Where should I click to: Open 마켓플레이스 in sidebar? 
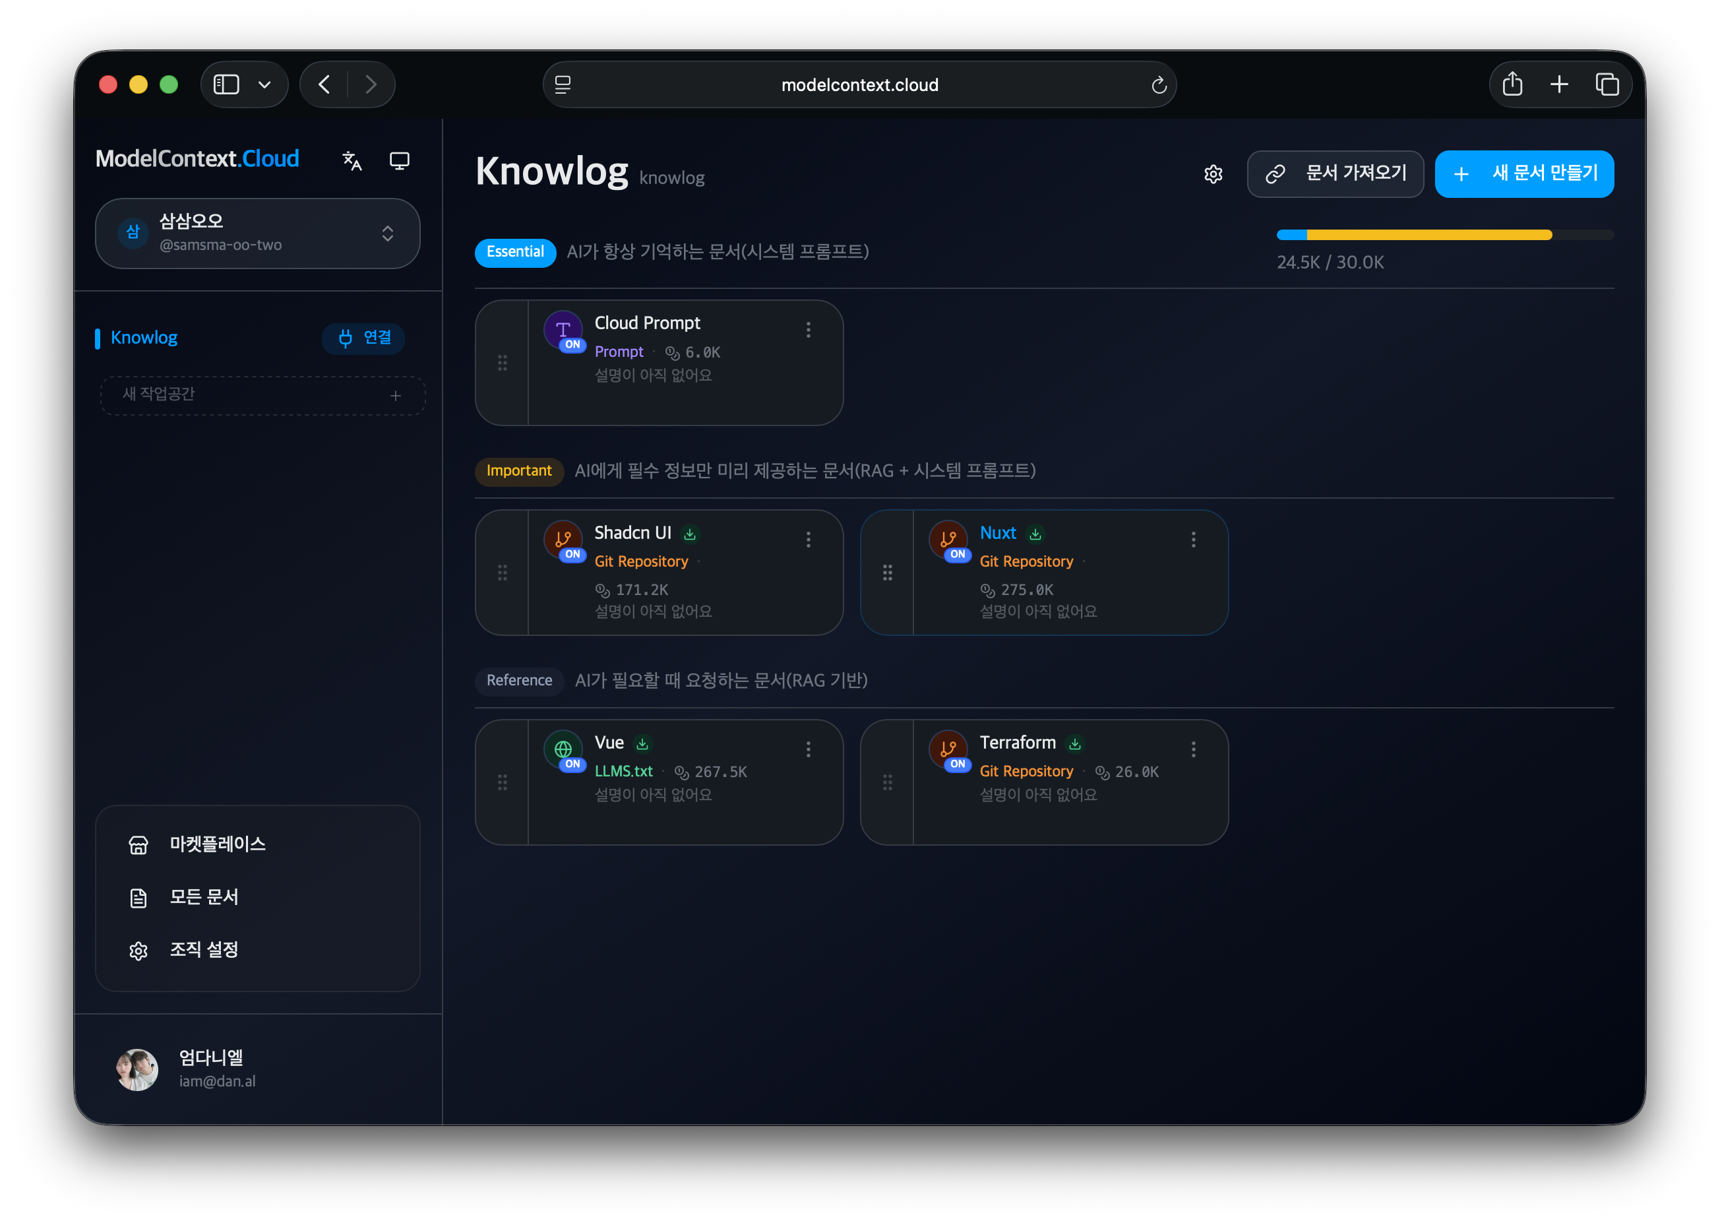coord(257,844)
